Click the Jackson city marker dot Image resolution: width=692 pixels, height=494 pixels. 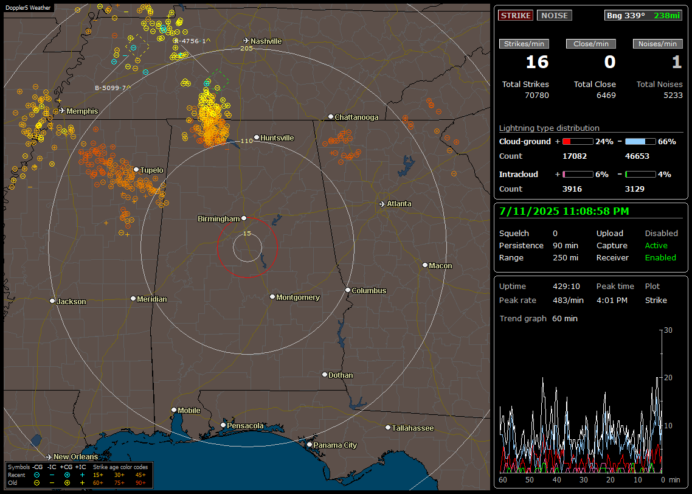point(52,301)
